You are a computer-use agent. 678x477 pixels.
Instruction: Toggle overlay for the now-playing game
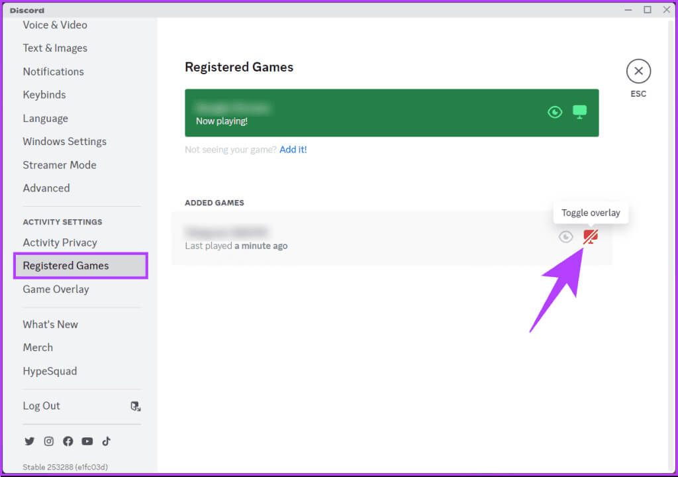click(579, 112)
